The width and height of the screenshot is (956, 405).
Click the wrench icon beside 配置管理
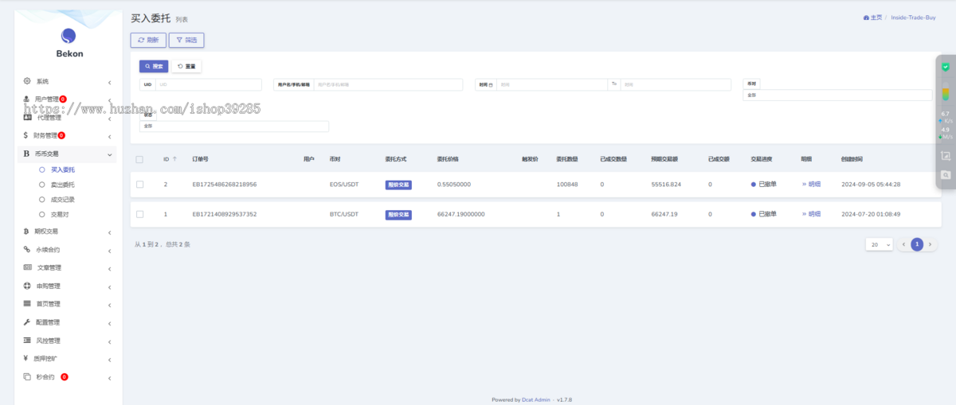coord(27,322)
